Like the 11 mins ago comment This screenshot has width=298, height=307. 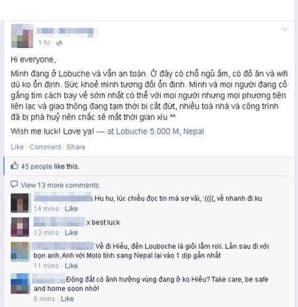[x=72, y=266]
